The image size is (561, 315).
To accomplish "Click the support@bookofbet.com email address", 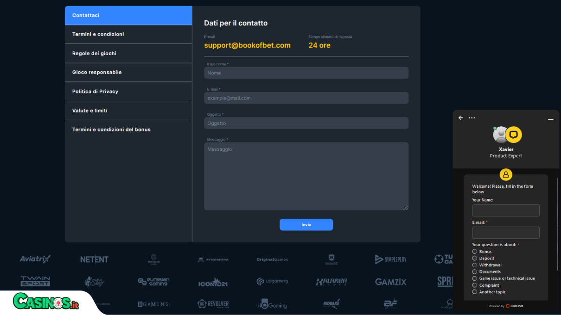I will (247, 45).
